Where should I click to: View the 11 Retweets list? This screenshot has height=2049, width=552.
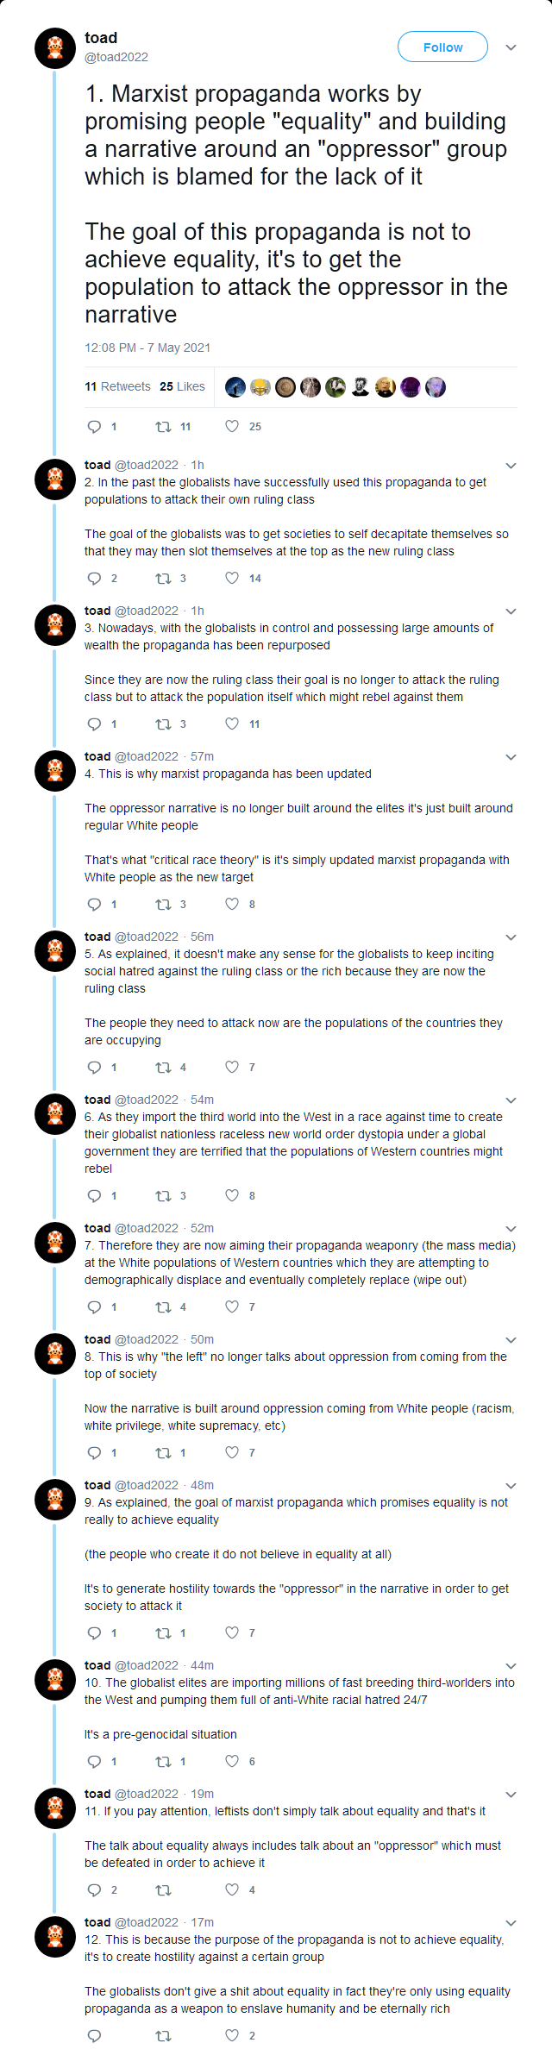pyautogui.click(x=117, y=386)
